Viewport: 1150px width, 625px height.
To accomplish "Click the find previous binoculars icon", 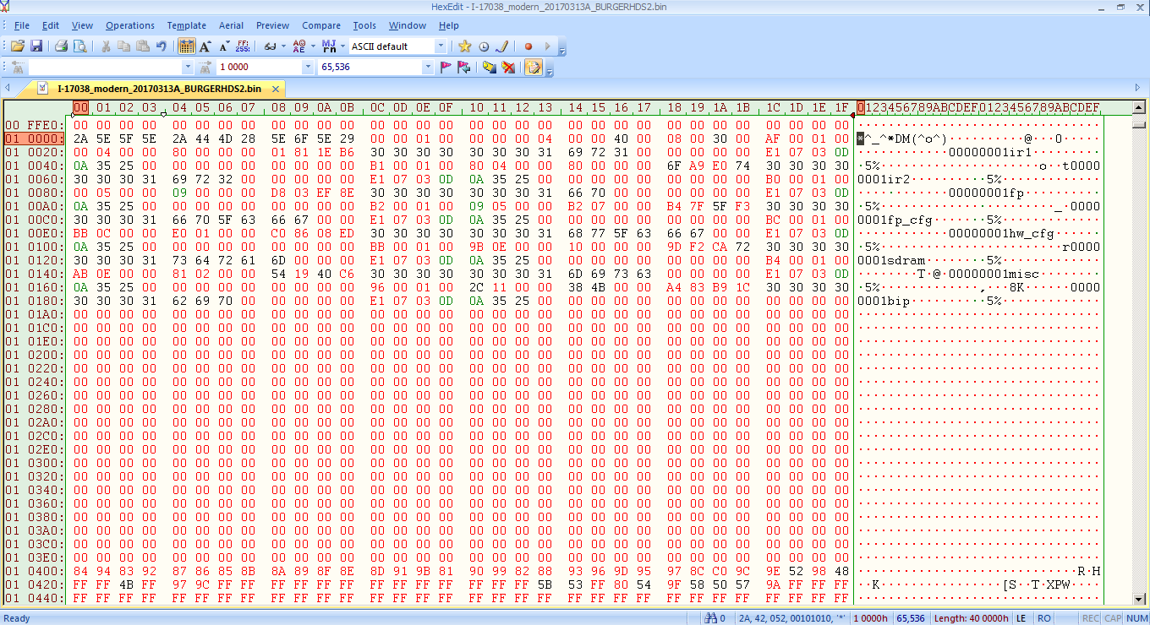I will [x=18, y=67].
